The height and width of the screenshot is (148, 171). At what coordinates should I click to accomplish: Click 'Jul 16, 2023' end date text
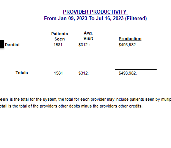110,19
